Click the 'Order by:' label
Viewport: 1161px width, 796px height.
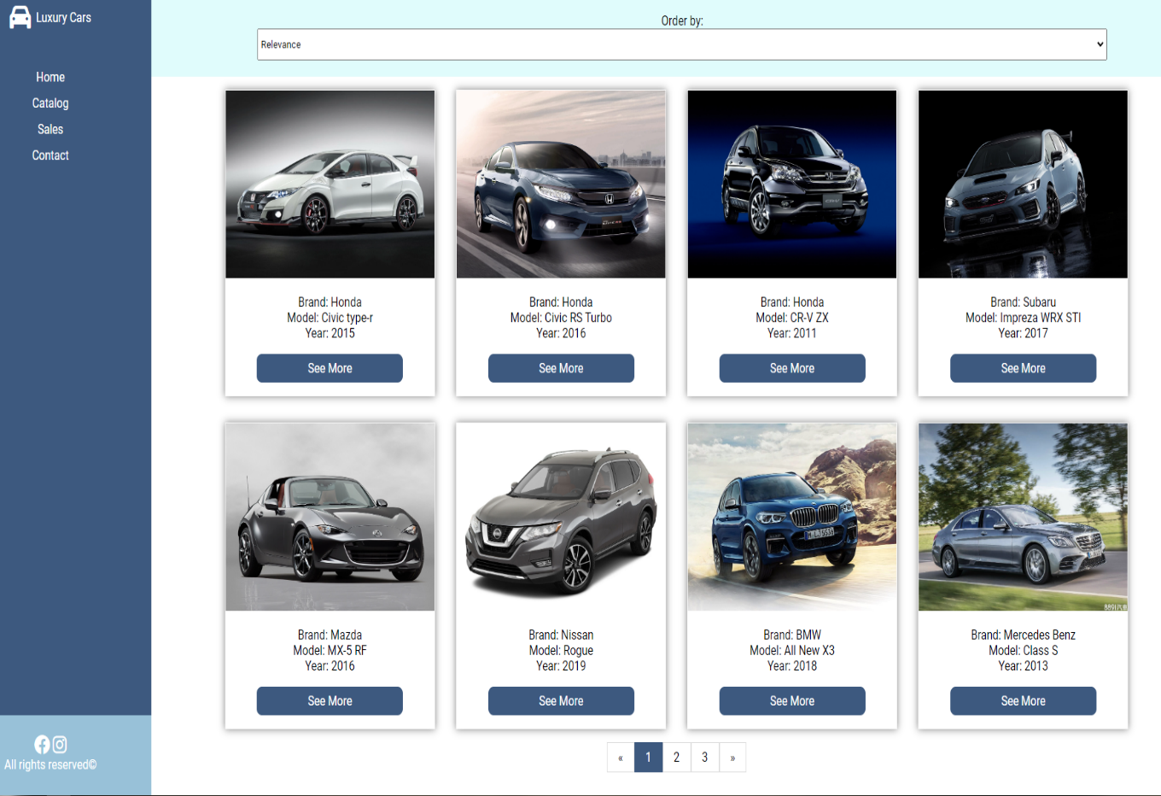point(682,20)
